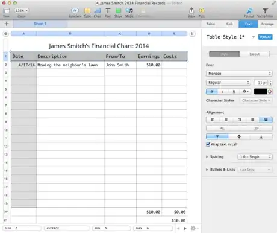Align text to top of cell
Image resolution: width=277 pixels, height=233 pixels.
click(217, 137)
